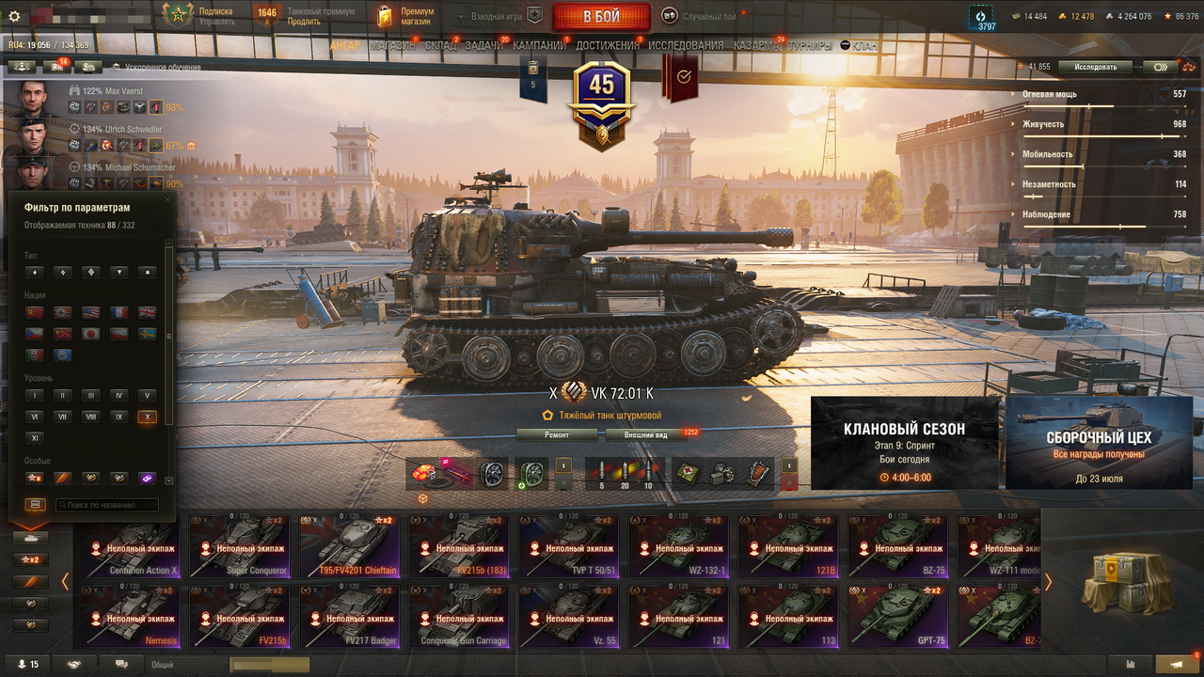Toggle the tier X level filter

pyautogui.click(x=146, y=417)
